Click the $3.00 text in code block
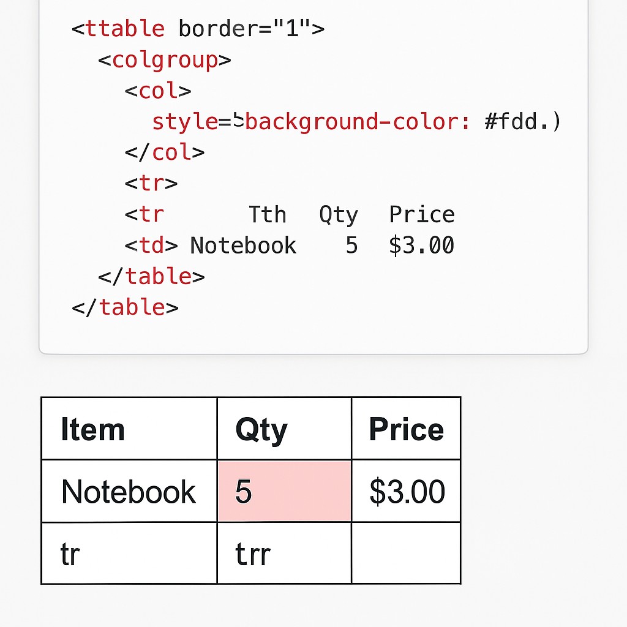 click(421, 245)
